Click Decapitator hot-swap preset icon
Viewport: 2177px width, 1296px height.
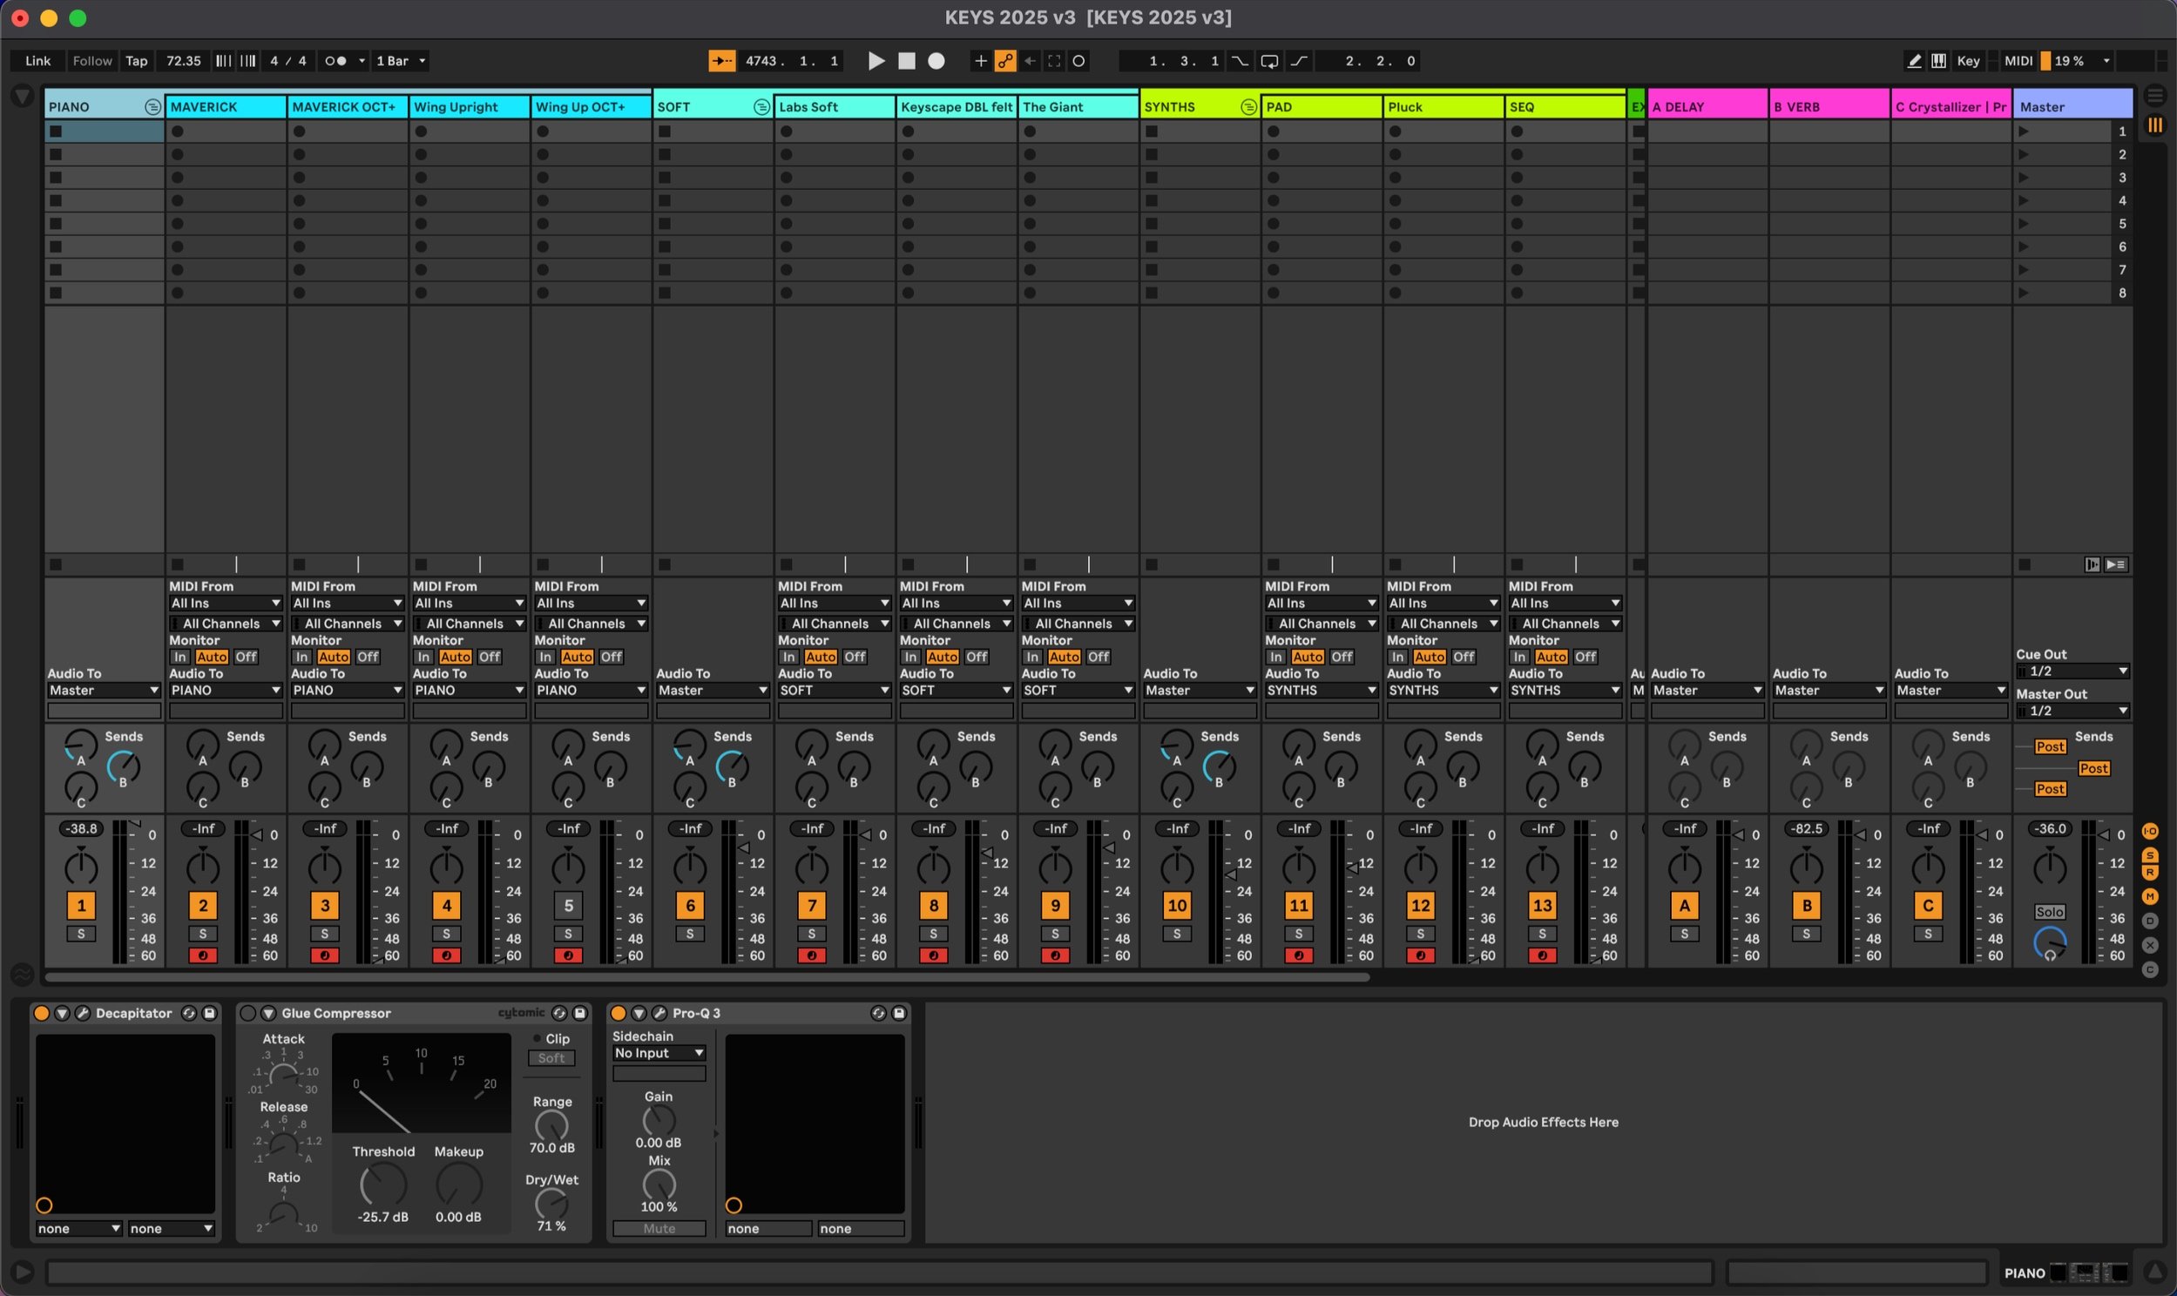(189, 1013)
